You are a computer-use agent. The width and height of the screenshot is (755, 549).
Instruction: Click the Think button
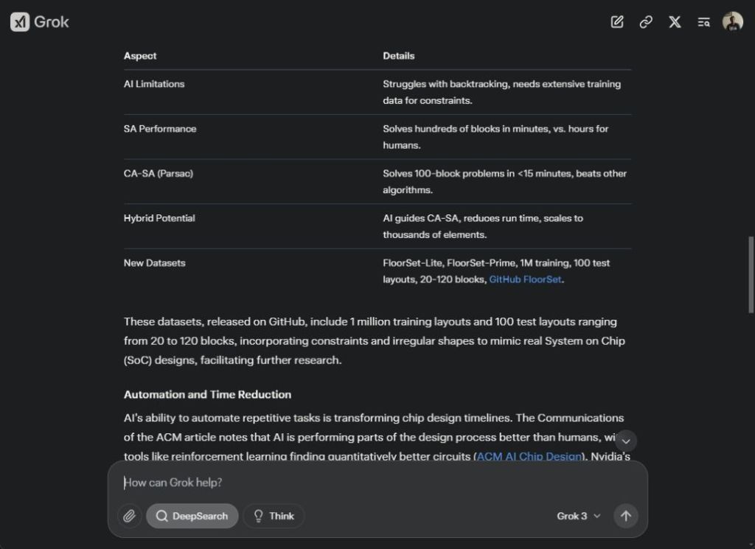point(274,516)
